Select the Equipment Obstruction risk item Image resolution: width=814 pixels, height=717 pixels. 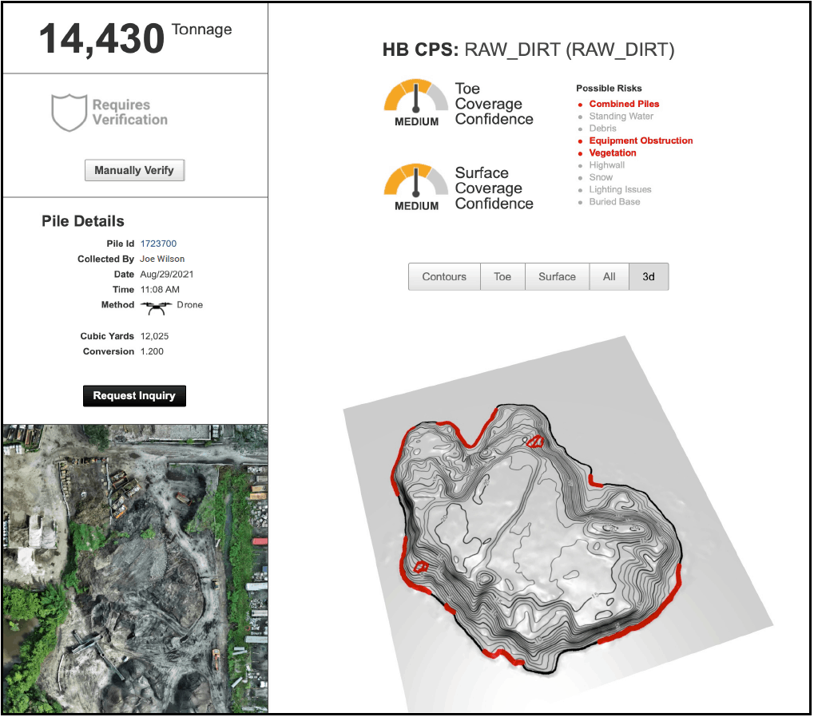[641, 141]
